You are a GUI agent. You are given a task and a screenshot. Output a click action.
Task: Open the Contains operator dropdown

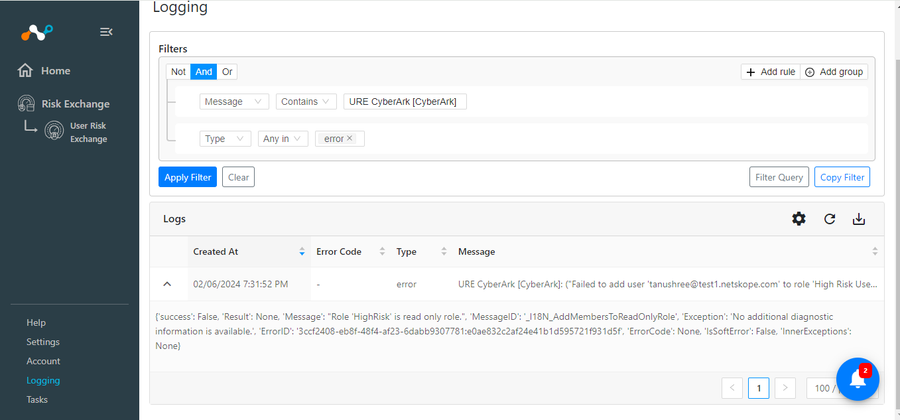[x=306, y=102]
